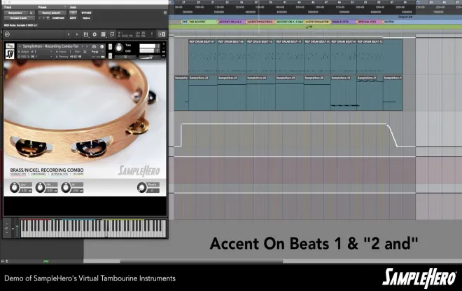The height and width of the screenshot is (291, 462).
Task: Click the Hi EQ knob
Action: [x=66, y=188]
